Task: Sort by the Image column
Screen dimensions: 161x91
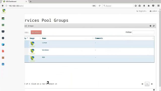Action: pos(32,38)
